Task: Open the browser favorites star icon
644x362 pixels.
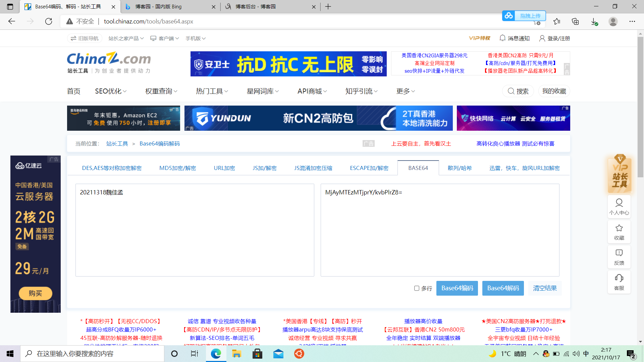Action: [557, 21]
